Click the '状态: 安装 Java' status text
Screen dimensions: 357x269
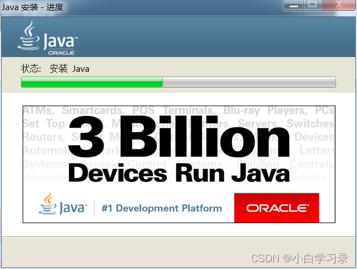[x=55, y=69]
